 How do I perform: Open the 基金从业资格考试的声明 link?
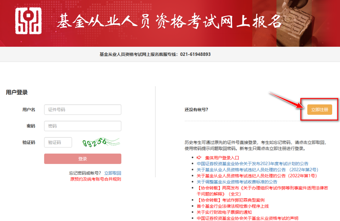pyautogui.click(x=248, y=218)
